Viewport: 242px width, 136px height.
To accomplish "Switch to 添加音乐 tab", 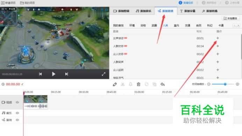I will (143, 11).
